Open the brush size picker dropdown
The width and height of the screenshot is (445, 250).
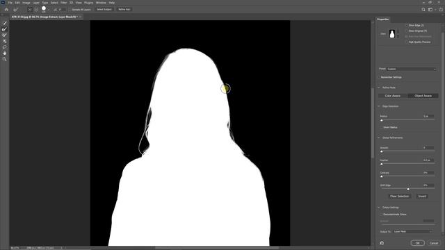coord(48,10)
